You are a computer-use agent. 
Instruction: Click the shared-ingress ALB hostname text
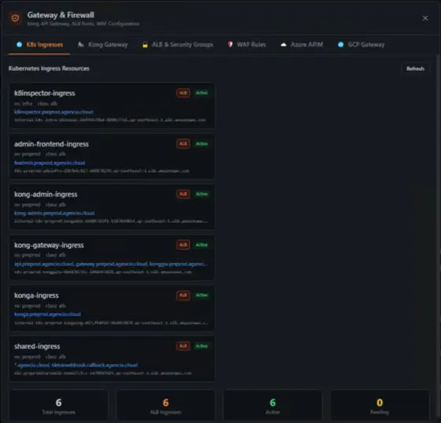pos(102,373)
